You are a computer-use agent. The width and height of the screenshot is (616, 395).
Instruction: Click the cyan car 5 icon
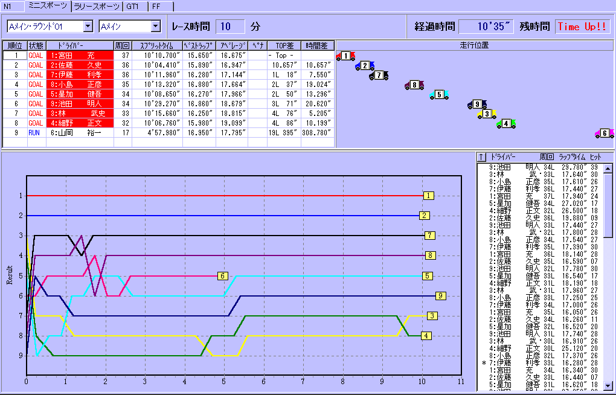pos(439,95)
